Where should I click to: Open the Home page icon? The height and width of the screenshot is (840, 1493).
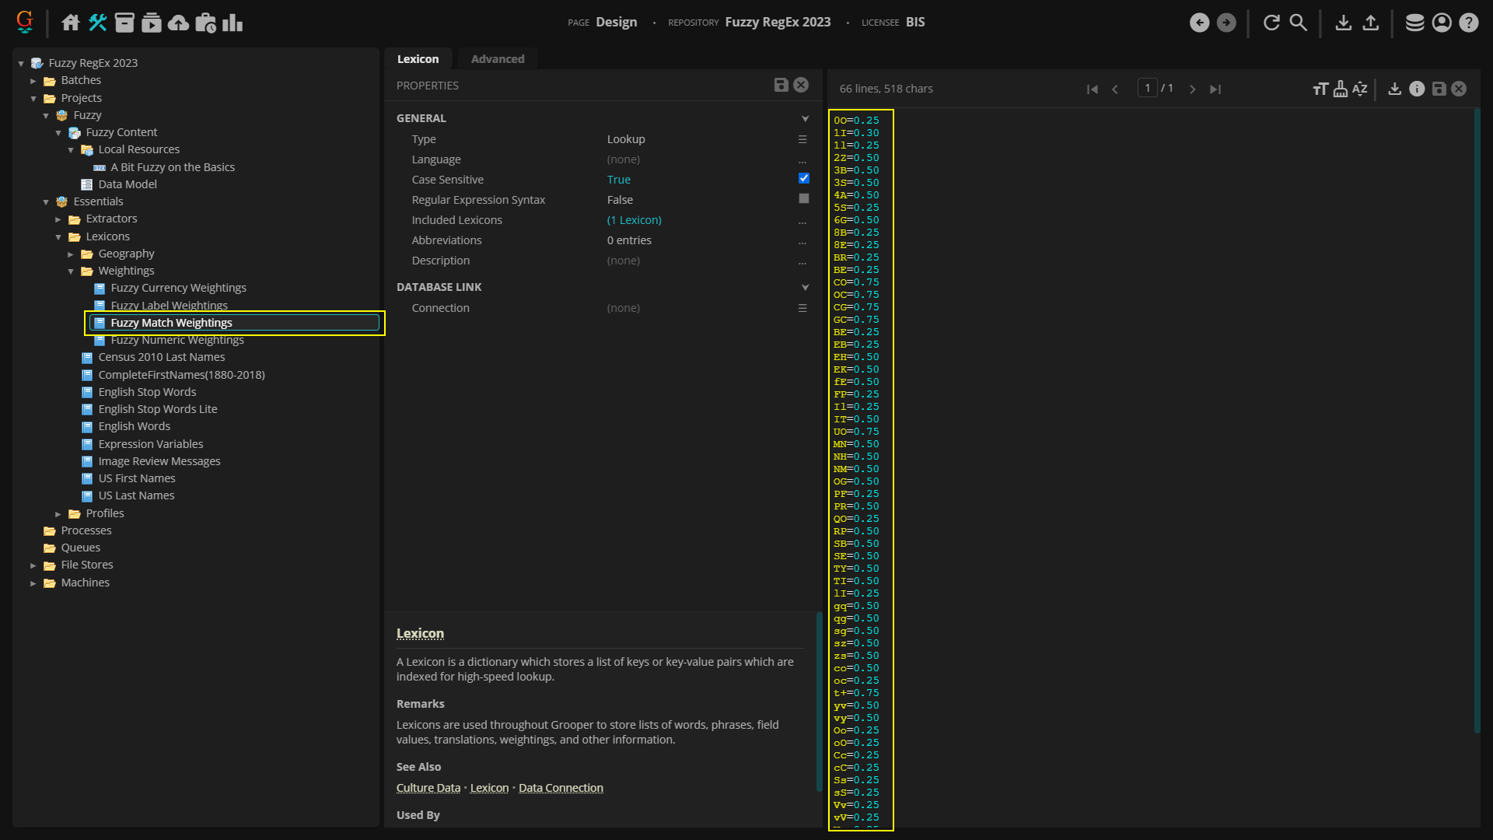tap(71, 23)
